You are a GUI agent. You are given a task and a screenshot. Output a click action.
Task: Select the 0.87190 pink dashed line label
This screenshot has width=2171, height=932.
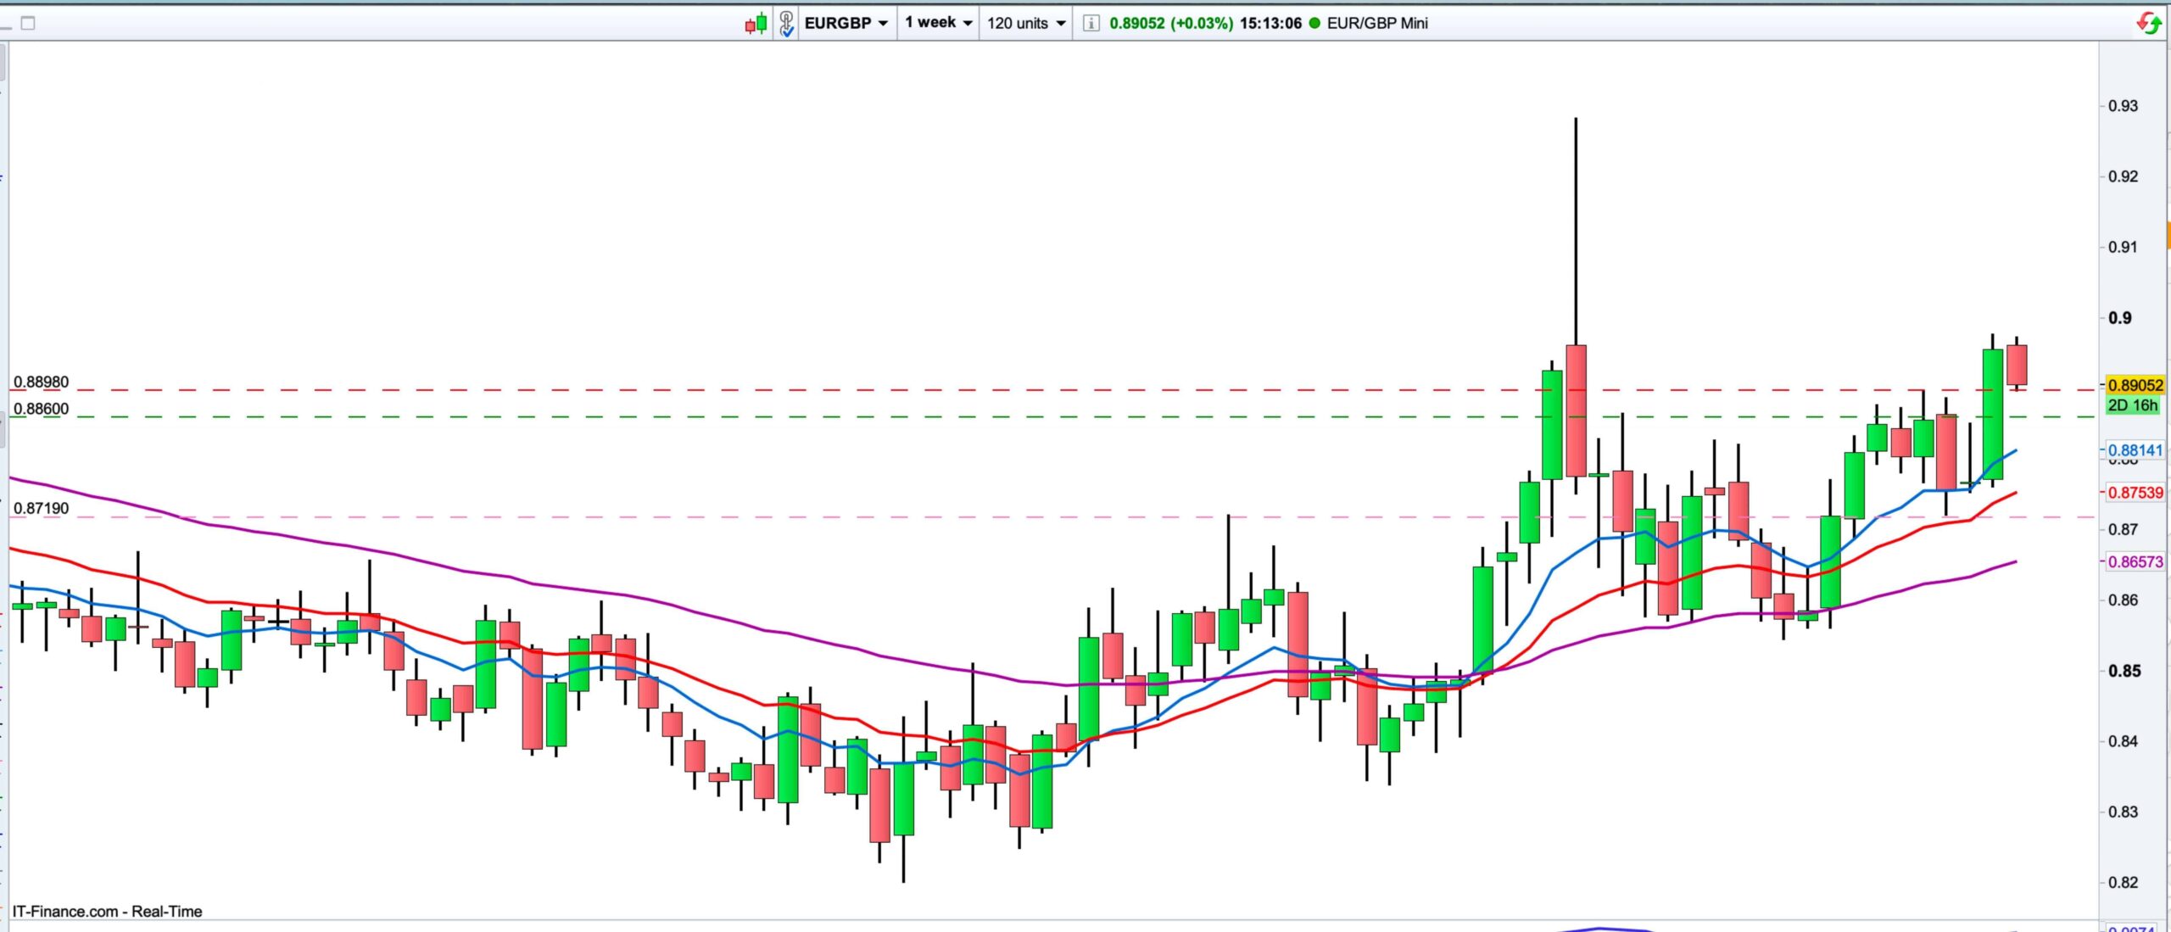41,509
